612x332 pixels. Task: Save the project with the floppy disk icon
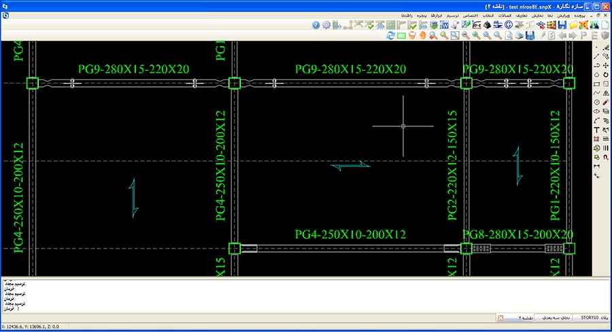pyautogui.click(x=562, y=25)
